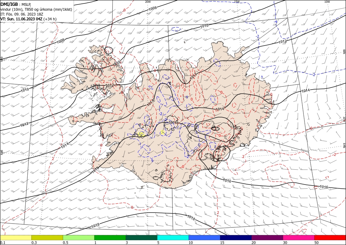This screenshot has height=245, width=346.
Task: Pick the light green 0.5–1 legend swatch
Action: (79, 237)
